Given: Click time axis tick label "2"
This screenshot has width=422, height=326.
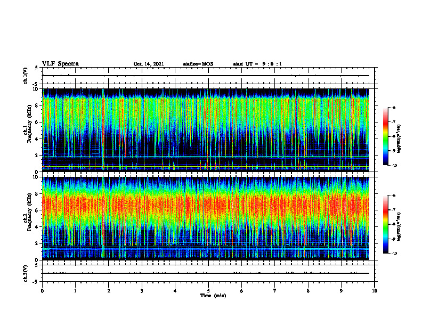Looking at the screenshot, I should click(109, 291).
